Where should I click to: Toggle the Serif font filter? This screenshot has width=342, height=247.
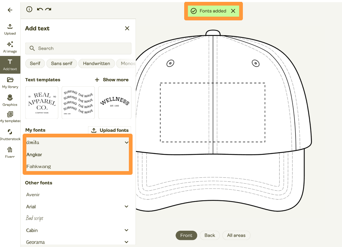[x=35, y=63]
